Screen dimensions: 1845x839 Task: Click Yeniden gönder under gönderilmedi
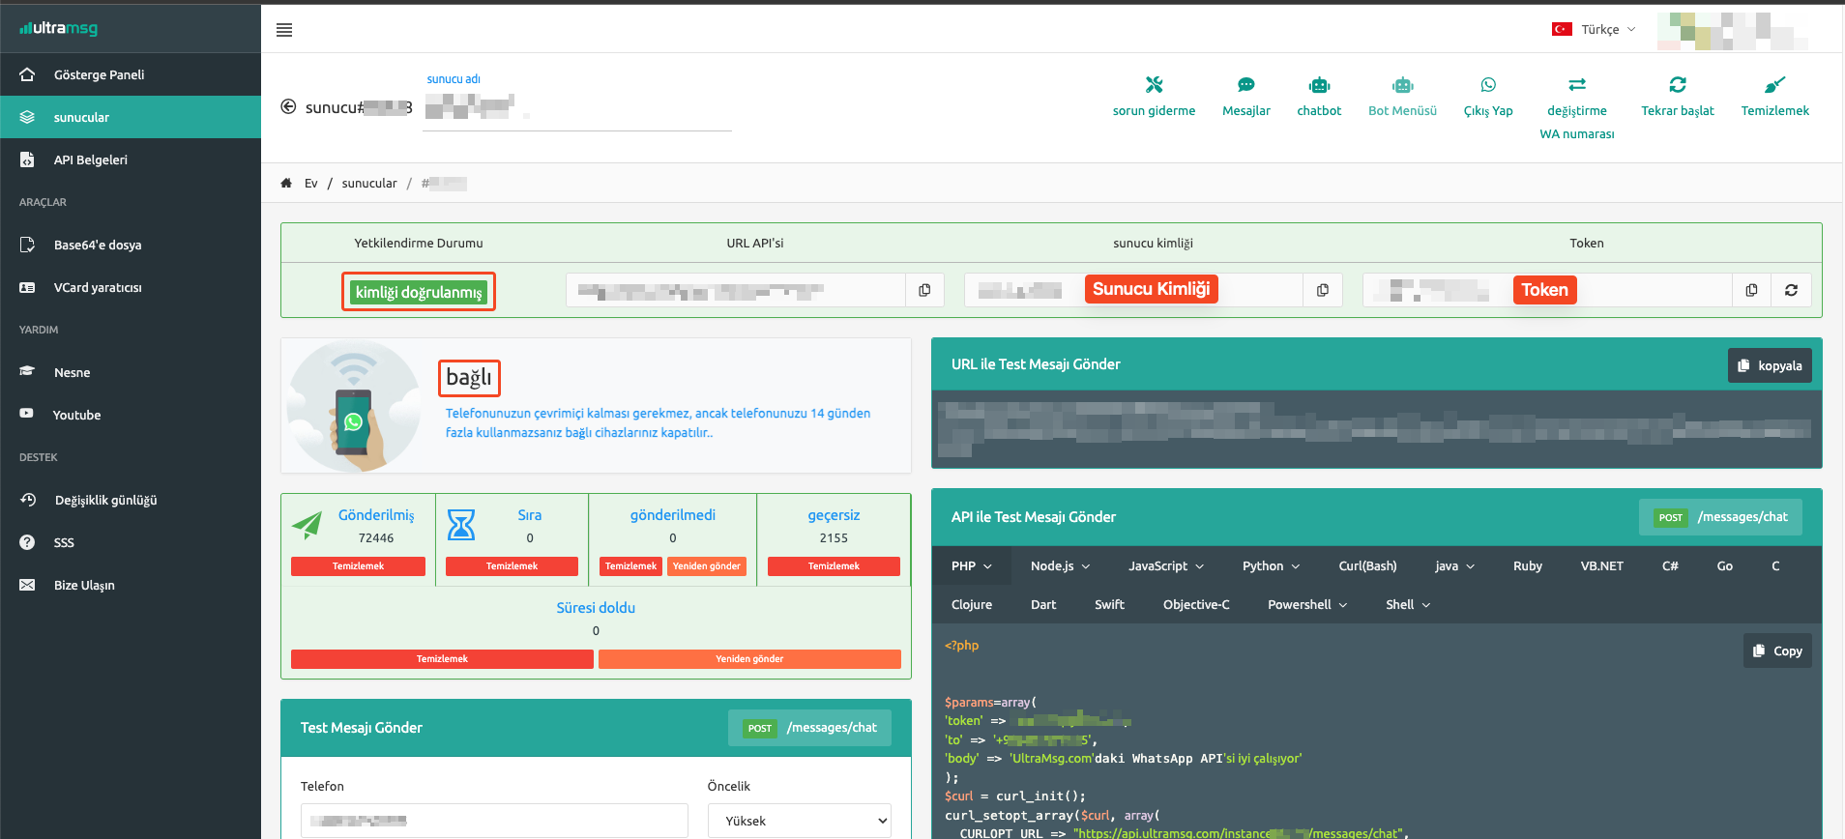coord(706,566)
